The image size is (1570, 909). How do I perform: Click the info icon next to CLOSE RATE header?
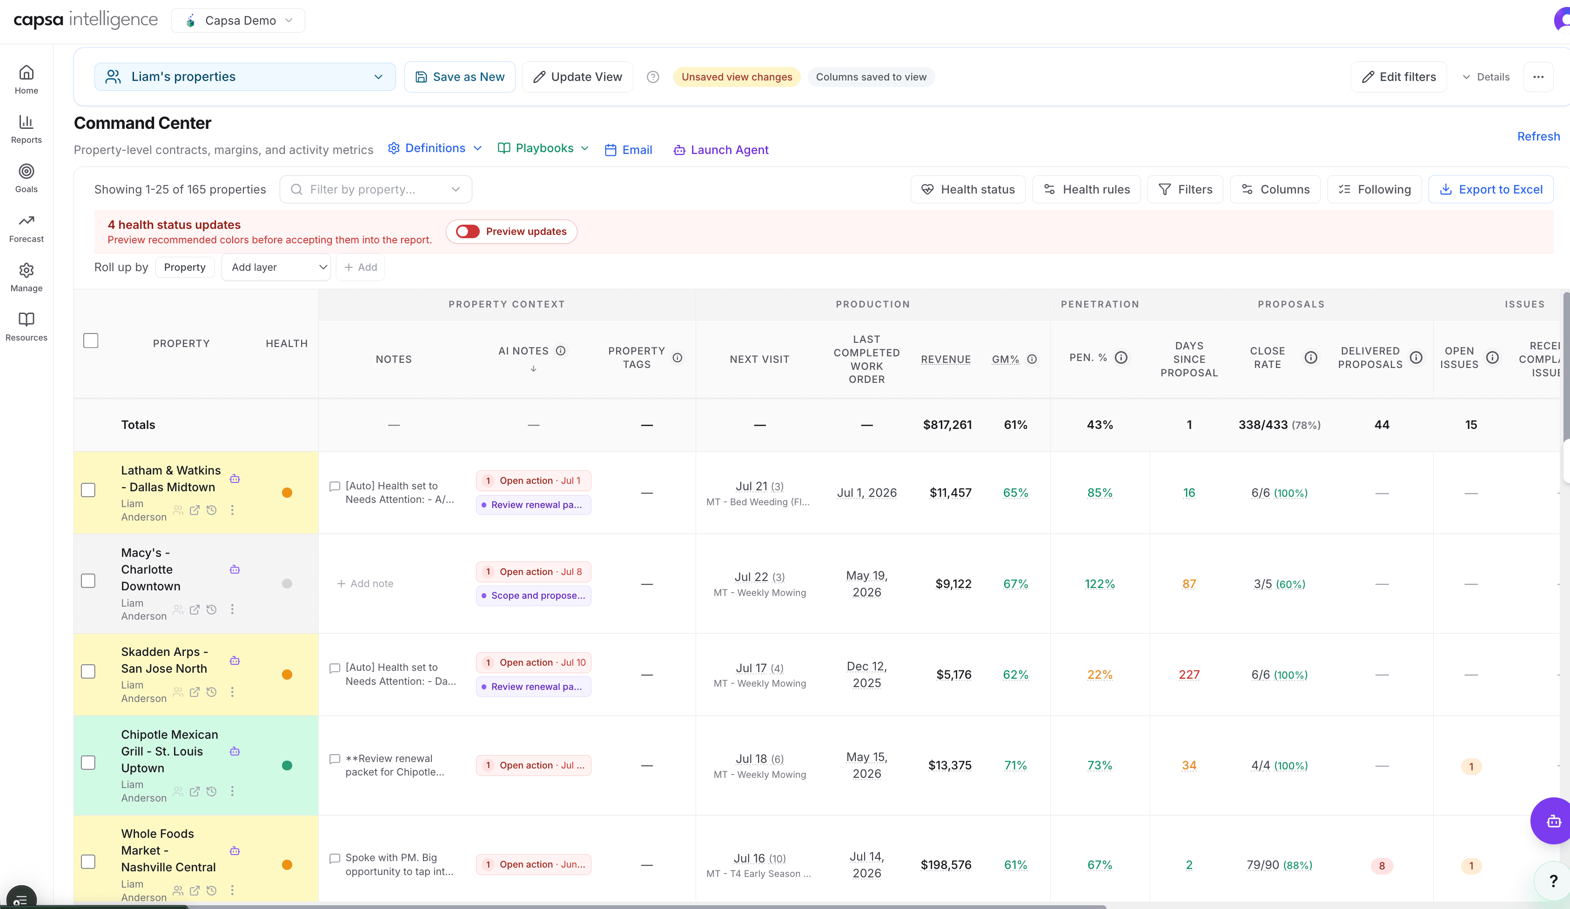(1311, 357)
